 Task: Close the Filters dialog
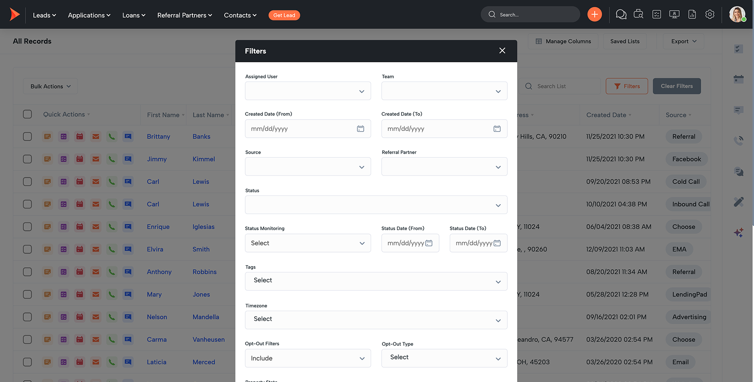tap(502, 51)
